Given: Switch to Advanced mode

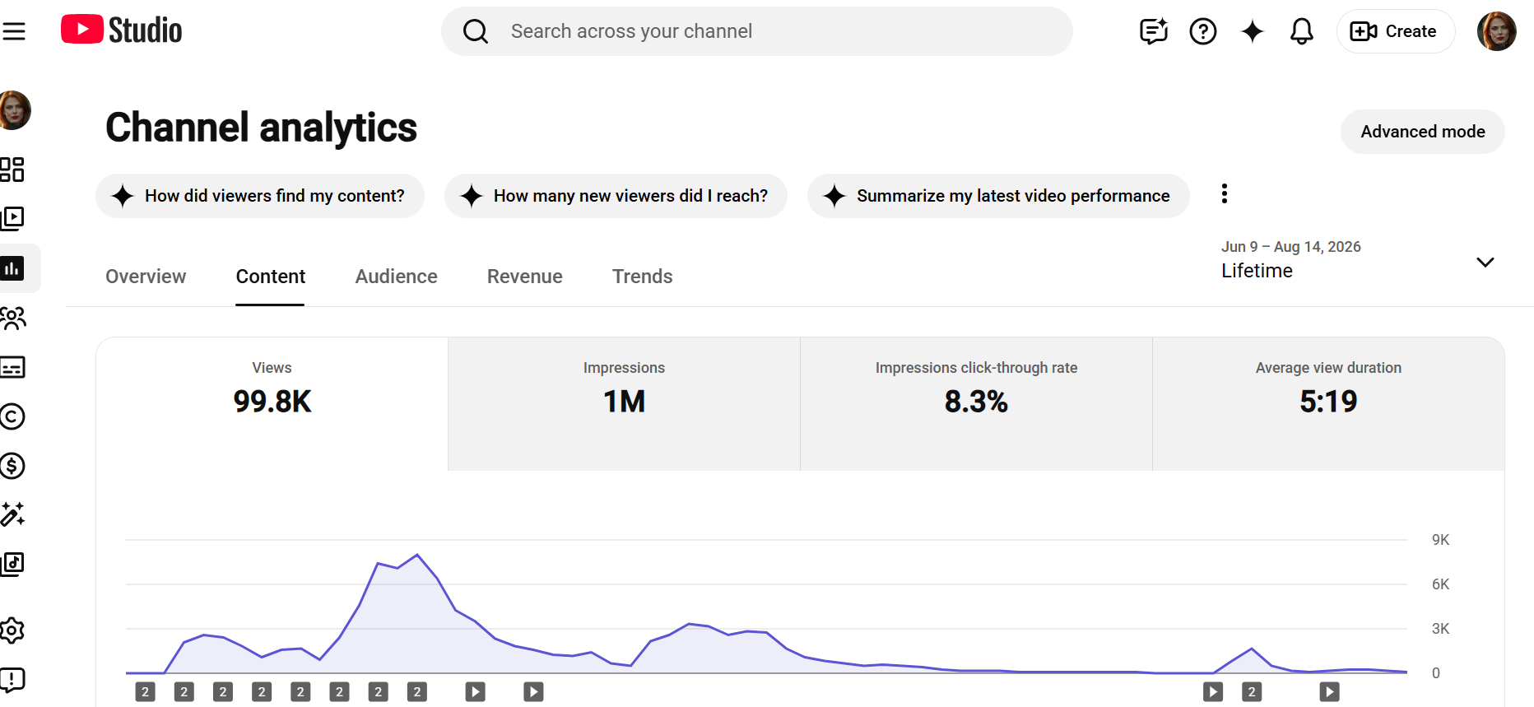Looking at the screenshot, I should [x=1423, y=132].
